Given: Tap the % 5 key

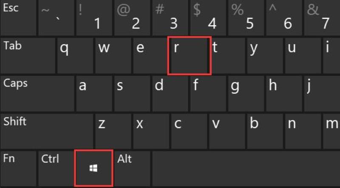Looking at the screenshot, I should (x=246, y=17).
